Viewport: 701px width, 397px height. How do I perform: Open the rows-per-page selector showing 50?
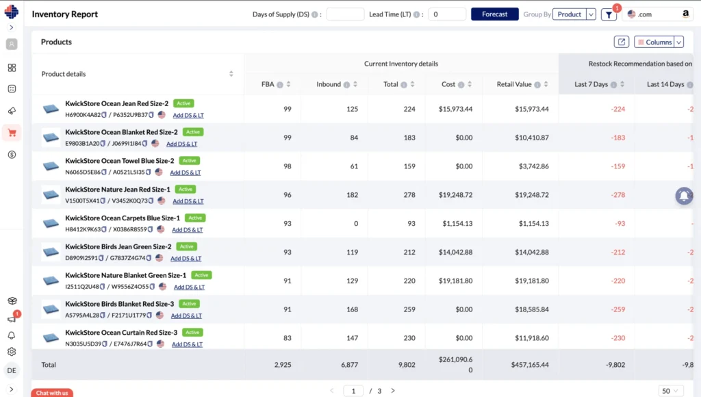[670, 390]
